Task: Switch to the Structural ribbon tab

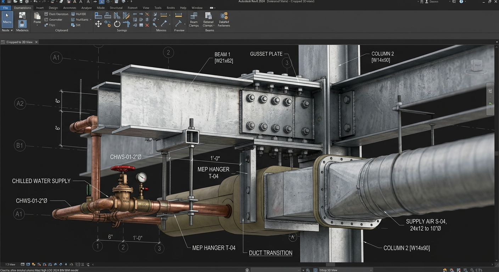Action: 116,7
